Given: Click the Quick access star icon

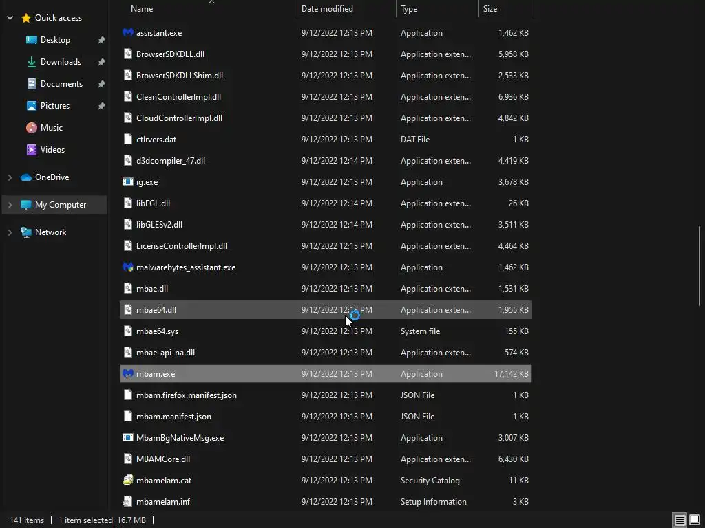Looking at the screenshot, I should [x=26, y=17].
